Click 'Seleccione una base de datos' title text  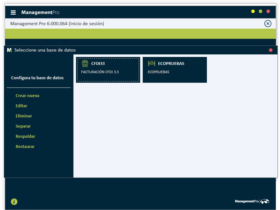point(45,50)
